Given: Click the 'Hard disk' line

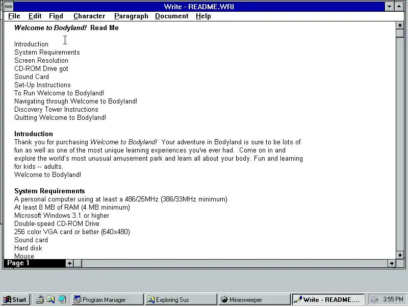Looking at the screenshot, I should click(x=28, y=248).
